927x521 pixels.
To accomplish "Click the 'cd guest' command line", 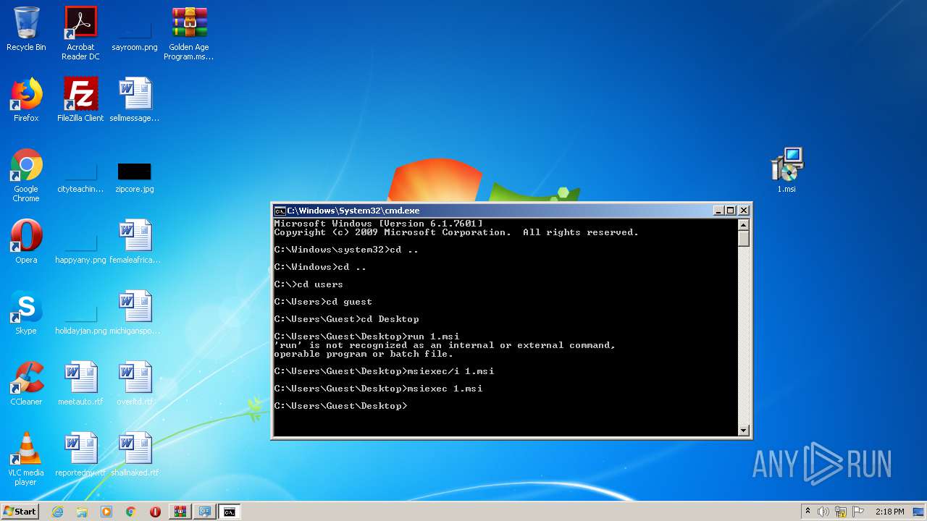I will [x=323, y=302].
